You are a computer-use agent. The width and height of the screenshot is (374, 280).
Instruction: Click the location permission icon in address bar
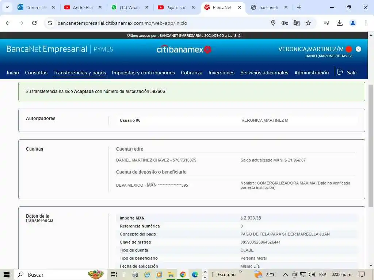273,23
